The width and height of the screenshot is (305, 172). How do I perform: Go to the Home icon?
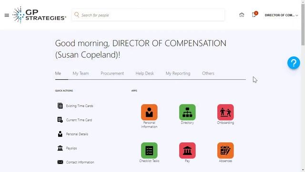tap(242, 15)
